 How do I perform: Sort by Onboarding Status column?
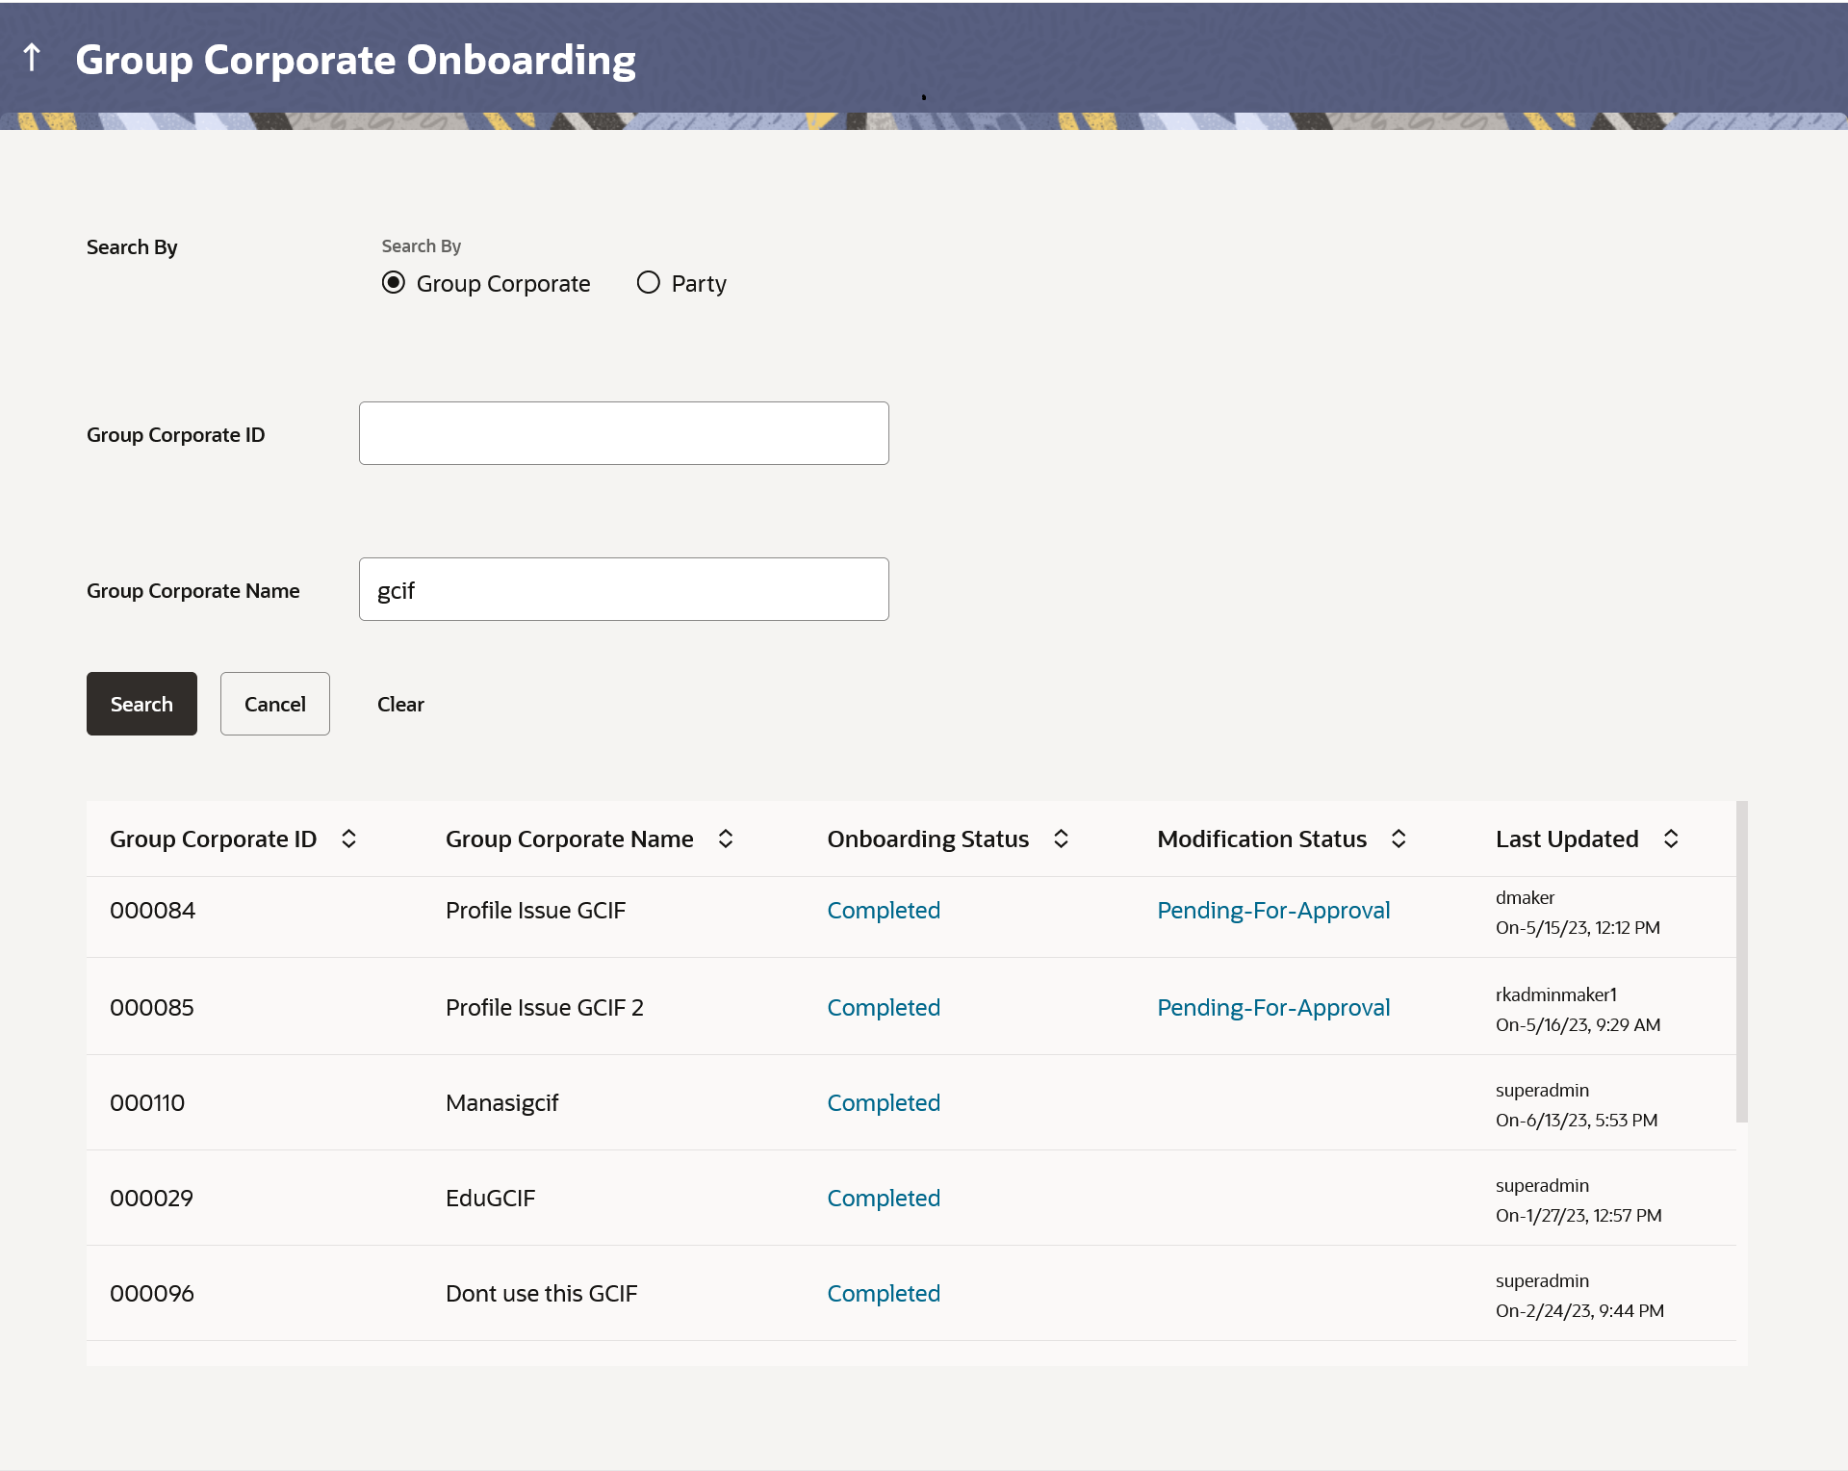point(1061,839)
